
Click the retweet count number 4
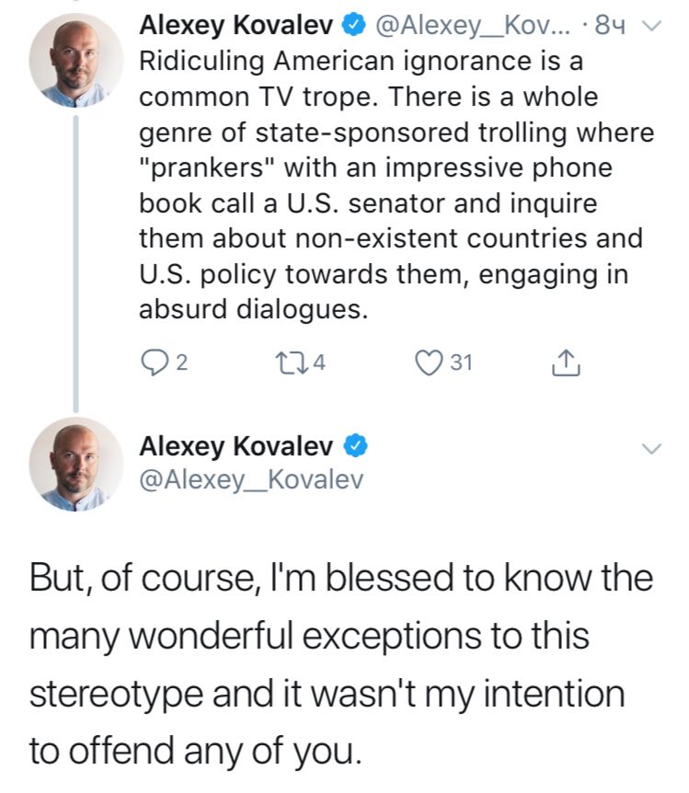point(318,362)
